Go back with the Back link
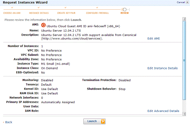190x128 pixels. pos(8,122)
